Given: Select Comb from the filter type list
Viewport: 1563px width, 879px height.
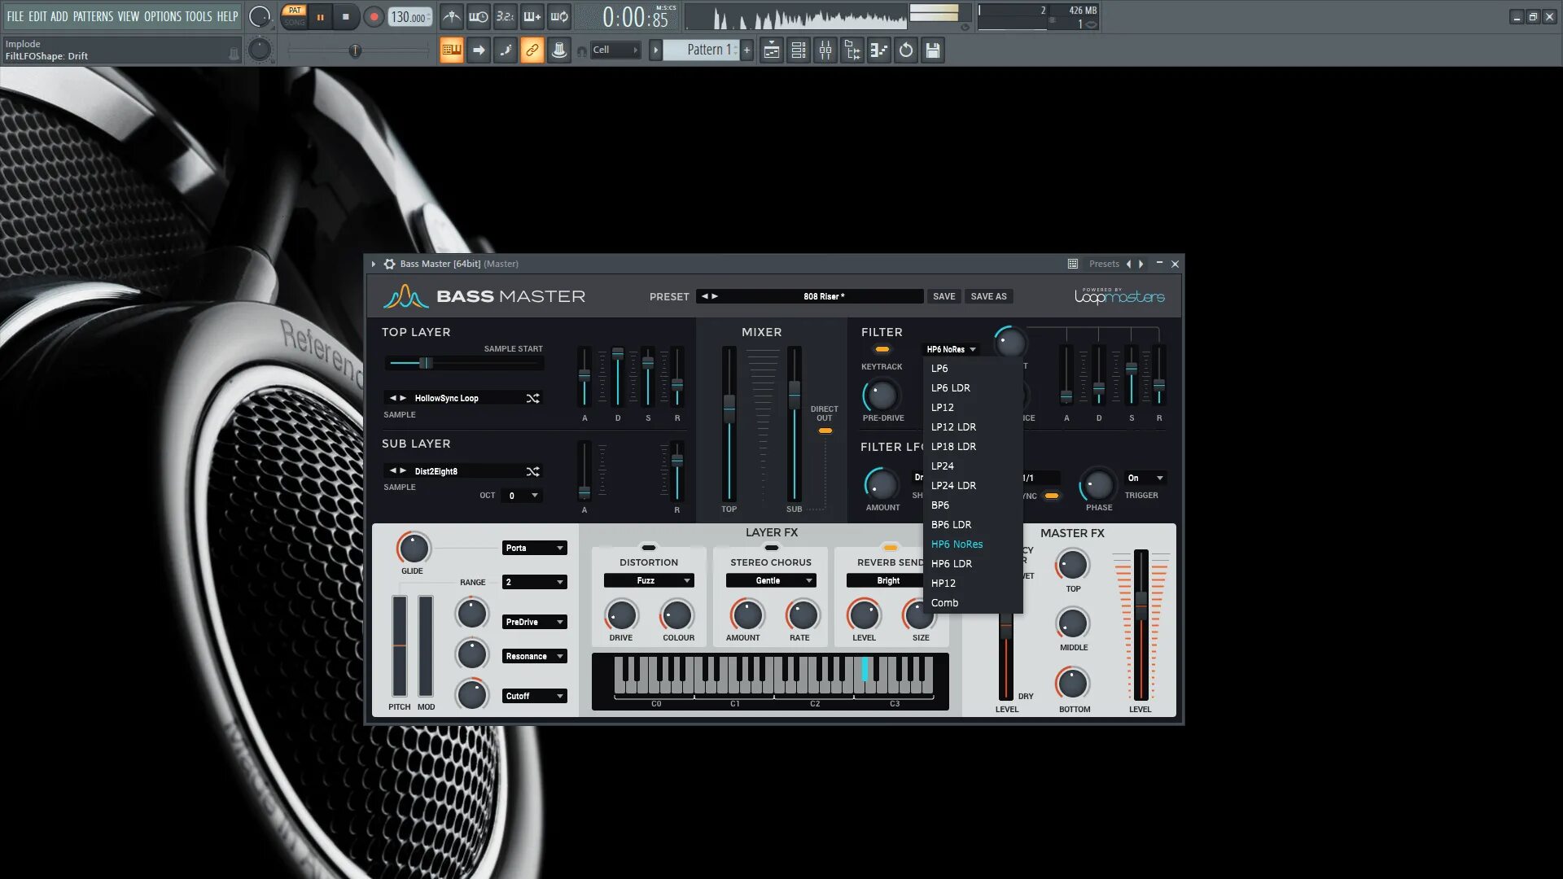Looking at the screenshot, I should (x=944, y=602).
